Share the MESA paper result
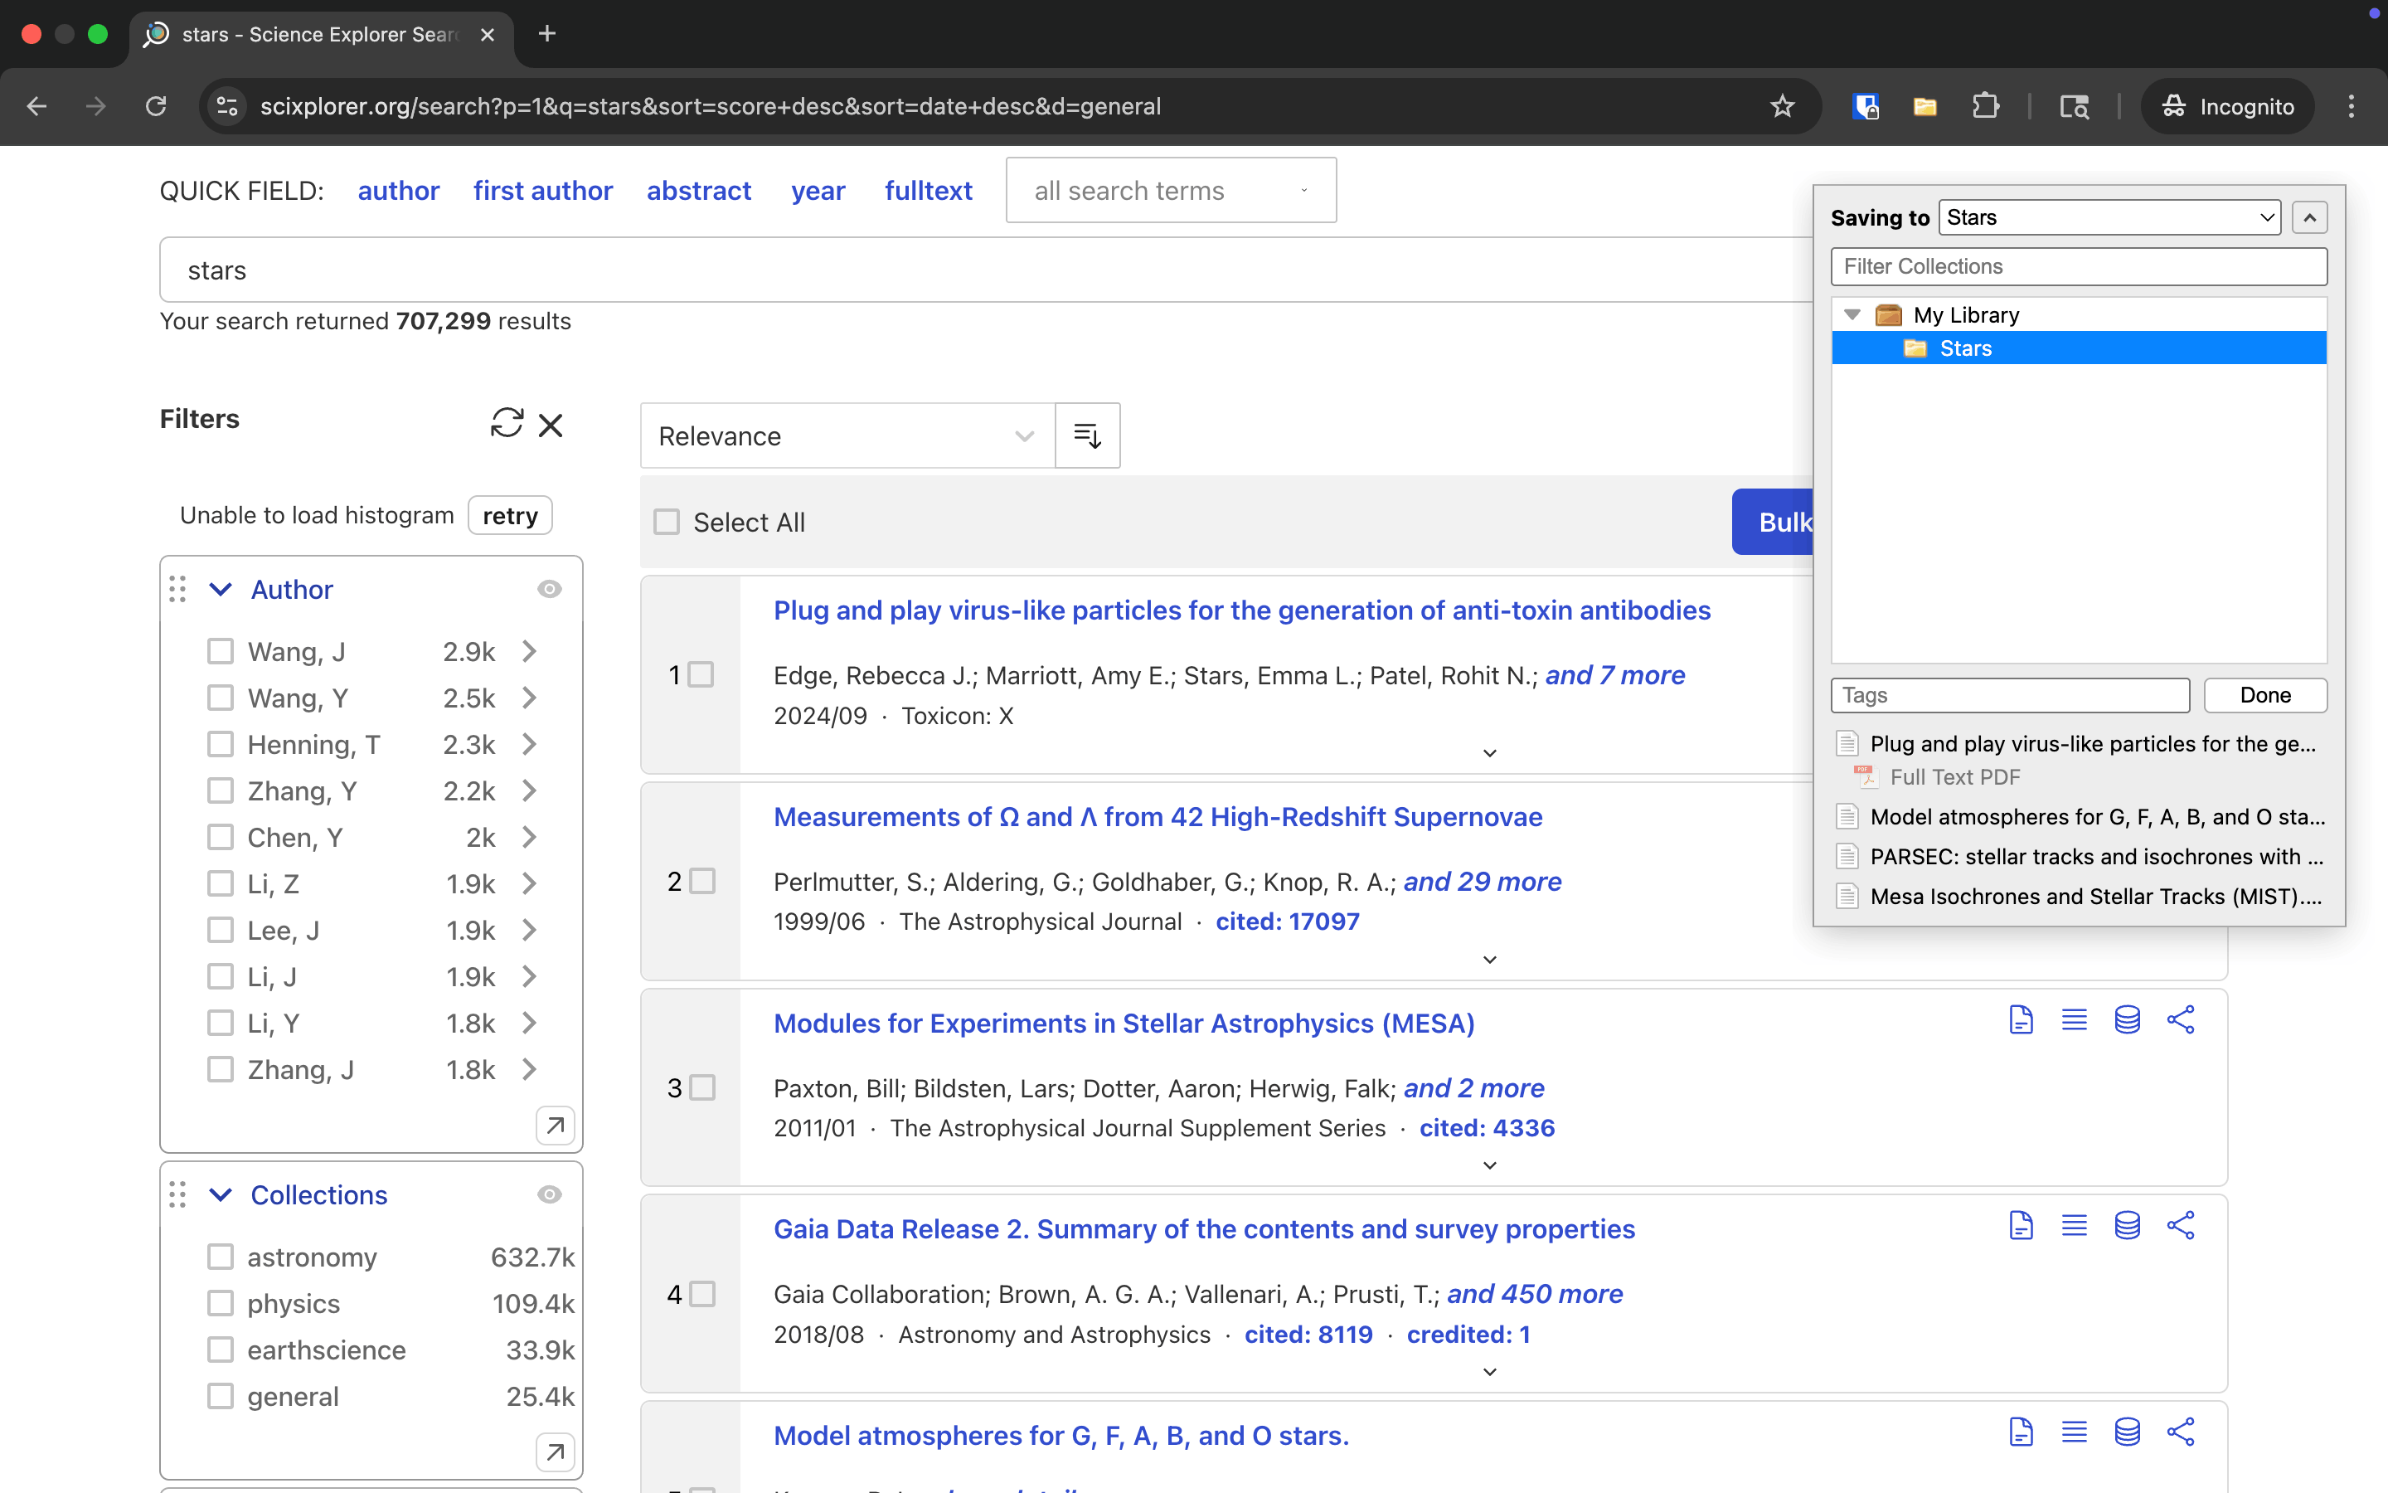This screenshot has height=1493, width=2388. 2181,1020
